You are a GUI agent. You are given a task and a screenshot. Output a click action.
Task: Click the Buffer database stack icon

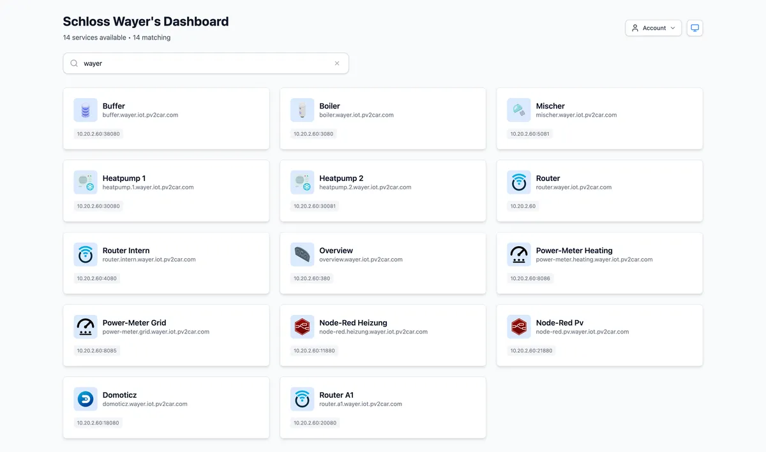point(86,110)
